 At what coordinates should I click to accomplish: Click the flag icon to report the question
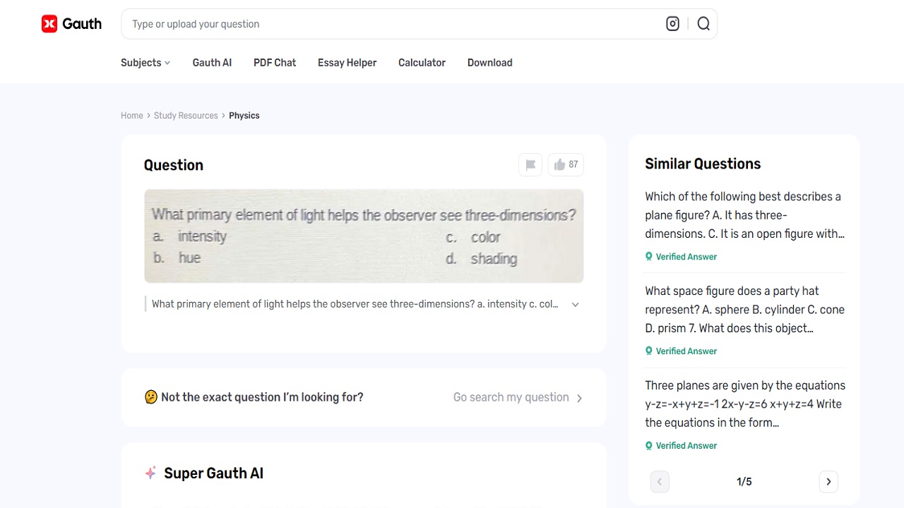coord(530,164)
